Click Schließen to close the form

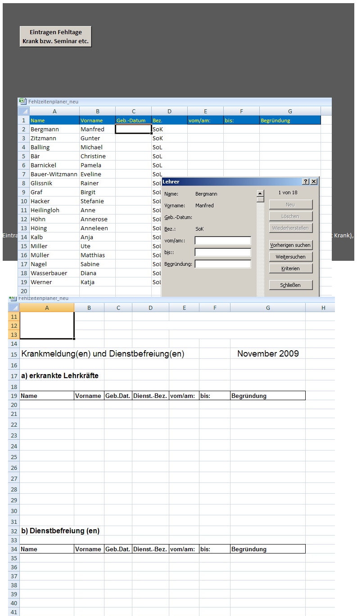click(x=291, y=285)
